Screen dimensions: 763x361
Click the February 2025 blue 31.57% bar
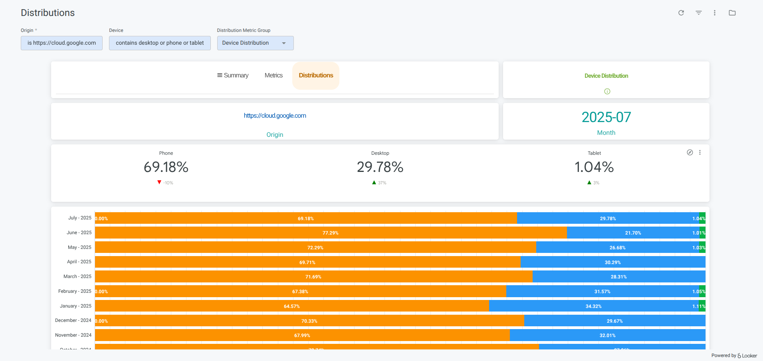pyautogui.click(x=602, y=291)
